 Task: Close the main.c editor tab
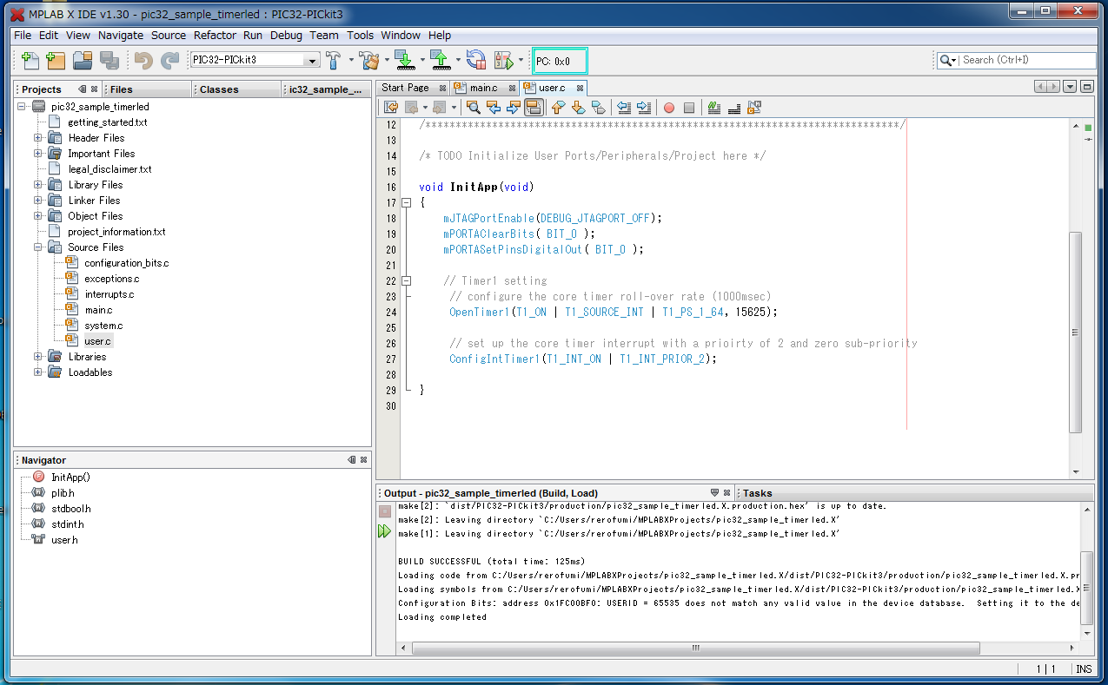510,88
